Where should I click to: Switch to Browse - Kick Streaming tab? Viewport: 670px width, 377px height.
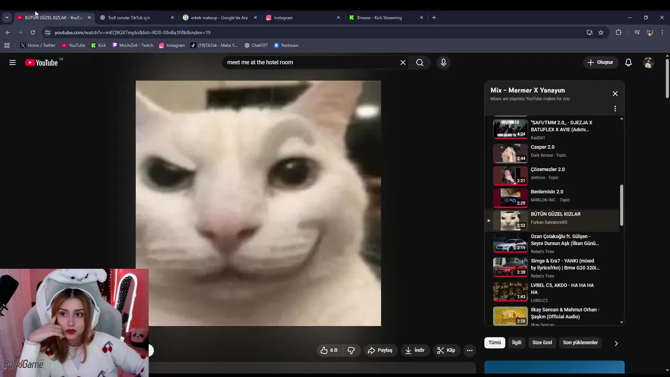(x=385, y=18)
